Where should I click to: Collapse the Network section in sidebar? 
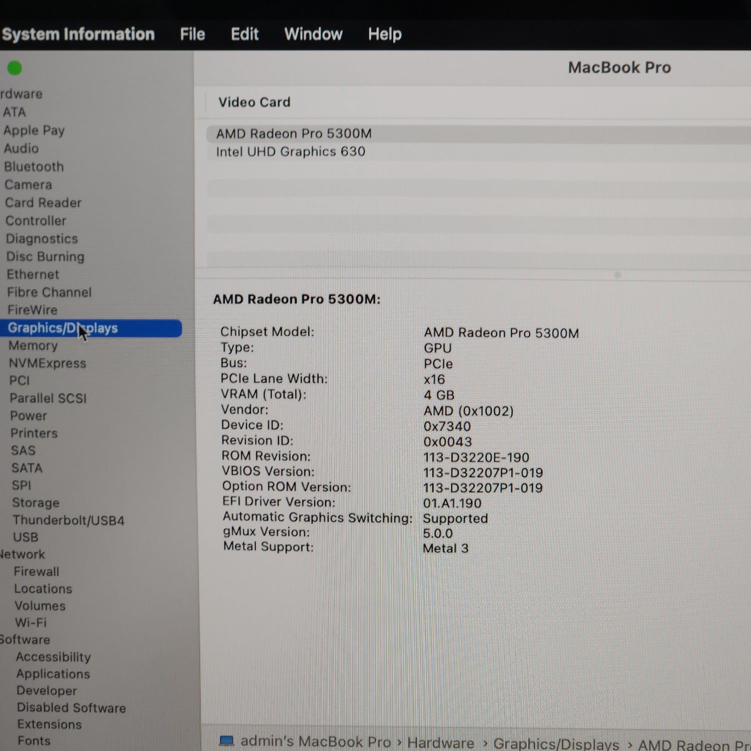(22, 554)
